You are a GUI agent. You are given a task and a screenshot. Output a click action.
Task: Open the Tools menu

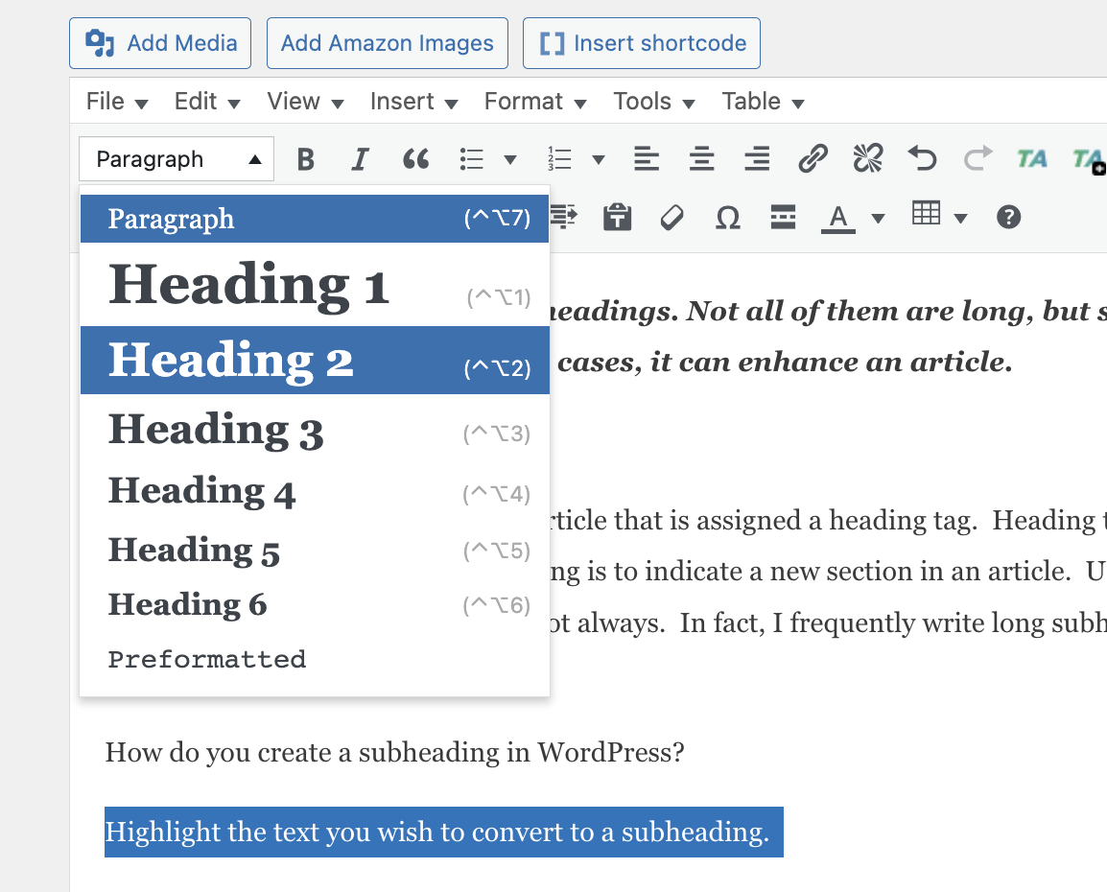click(x=654, y=102)
